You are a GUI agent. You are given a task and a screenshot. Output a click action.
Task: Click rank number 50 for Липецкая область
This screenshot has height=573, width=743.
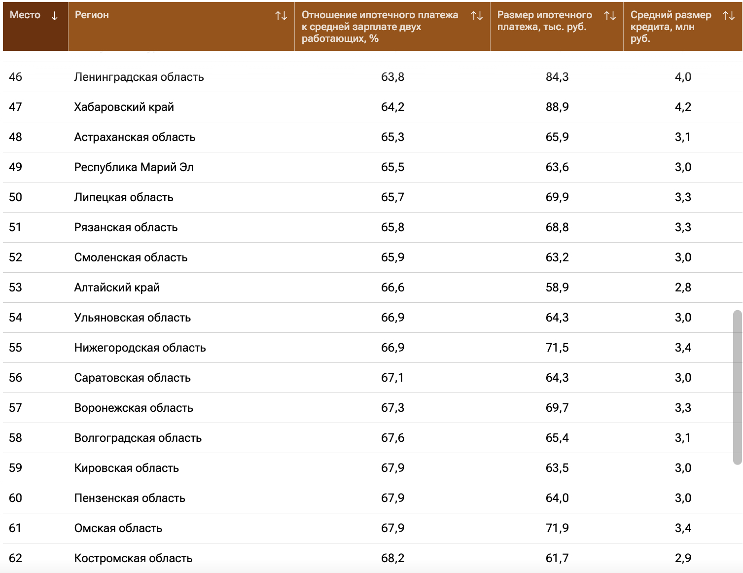click(x=15, y=197)
